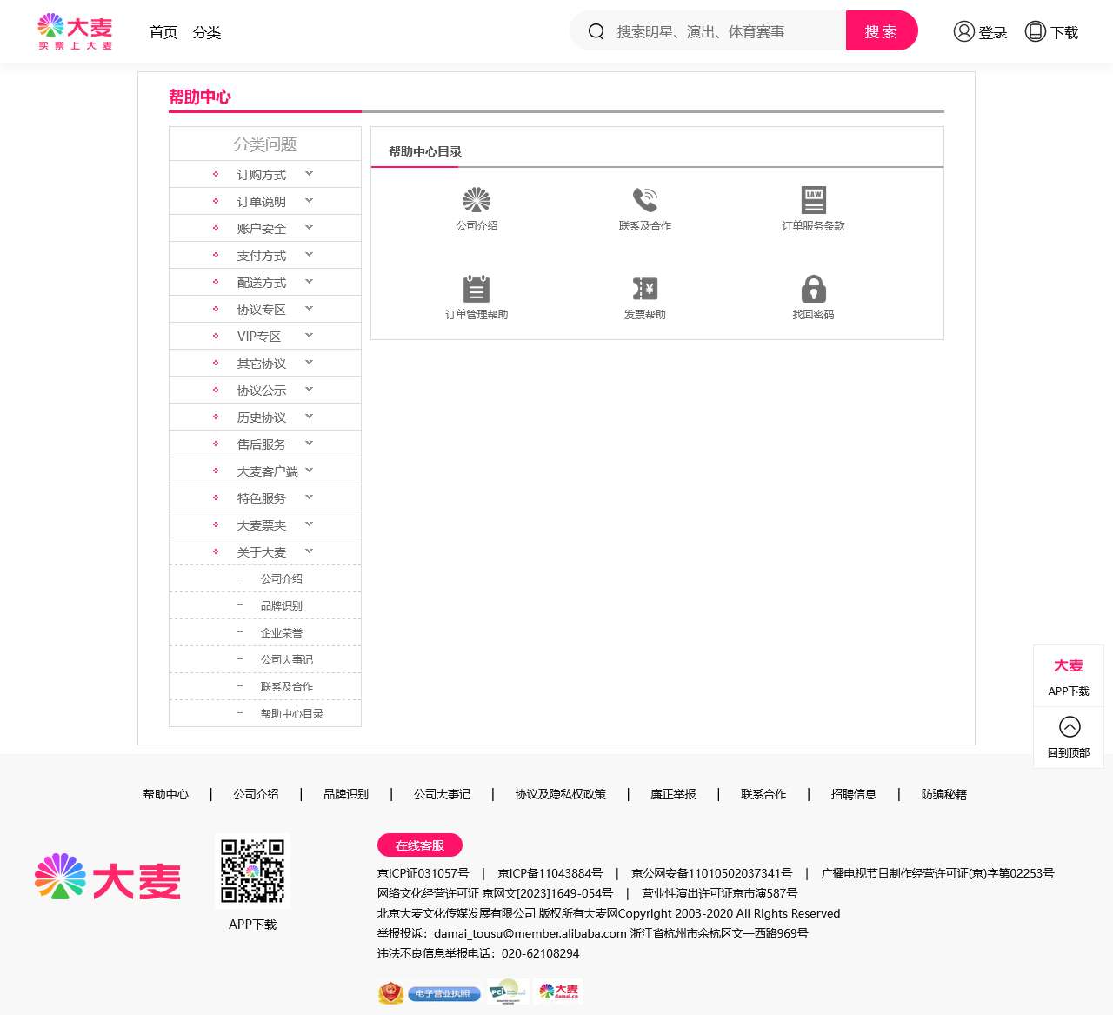The width and height of the screenshot is (1113, 1015).
Task: Click 京公网安备11010502037341号 link
Action: [x=712, y=873]
